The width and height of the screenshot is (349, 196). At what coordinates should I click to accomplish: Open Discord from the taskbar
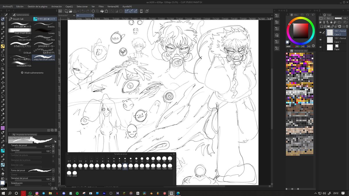(64, 193)
